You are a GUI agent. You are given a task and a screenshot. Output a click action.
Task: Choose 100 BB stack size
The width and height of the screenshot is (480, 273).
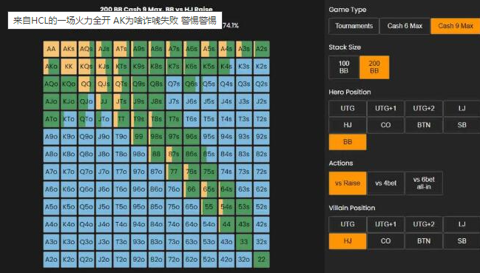344,67
